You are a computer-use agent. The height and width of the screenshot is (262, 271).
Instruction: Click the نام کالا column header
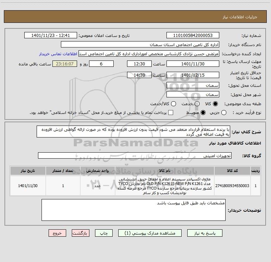(165, 171)
